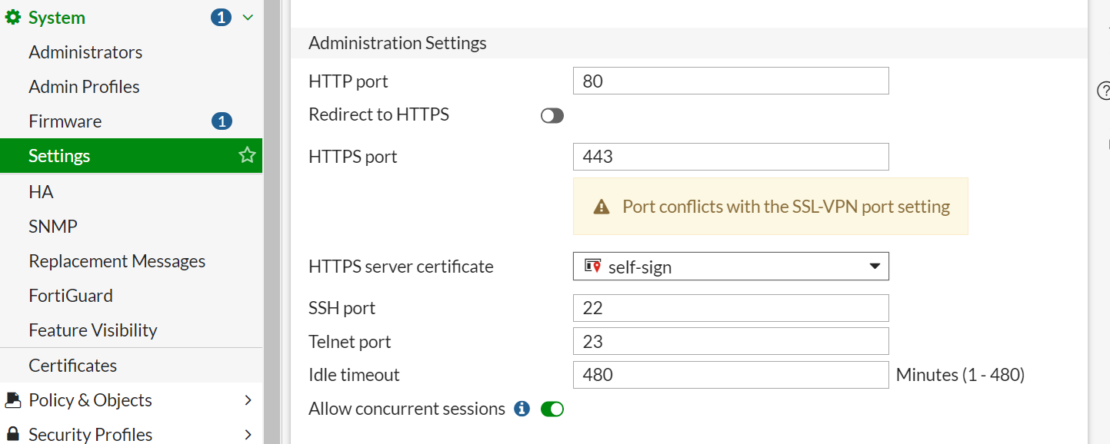Click the Settings favorite star icon

click(x=247, y=156)
